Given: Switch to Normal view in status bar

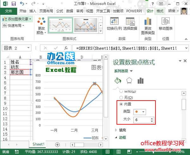Looking at the screenshot, I should coord(108,152).
